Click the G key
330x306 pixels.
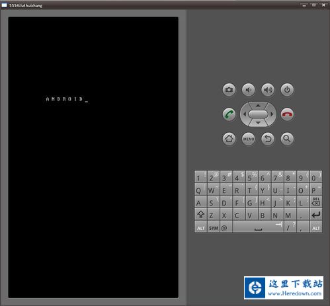pos(252,202)
